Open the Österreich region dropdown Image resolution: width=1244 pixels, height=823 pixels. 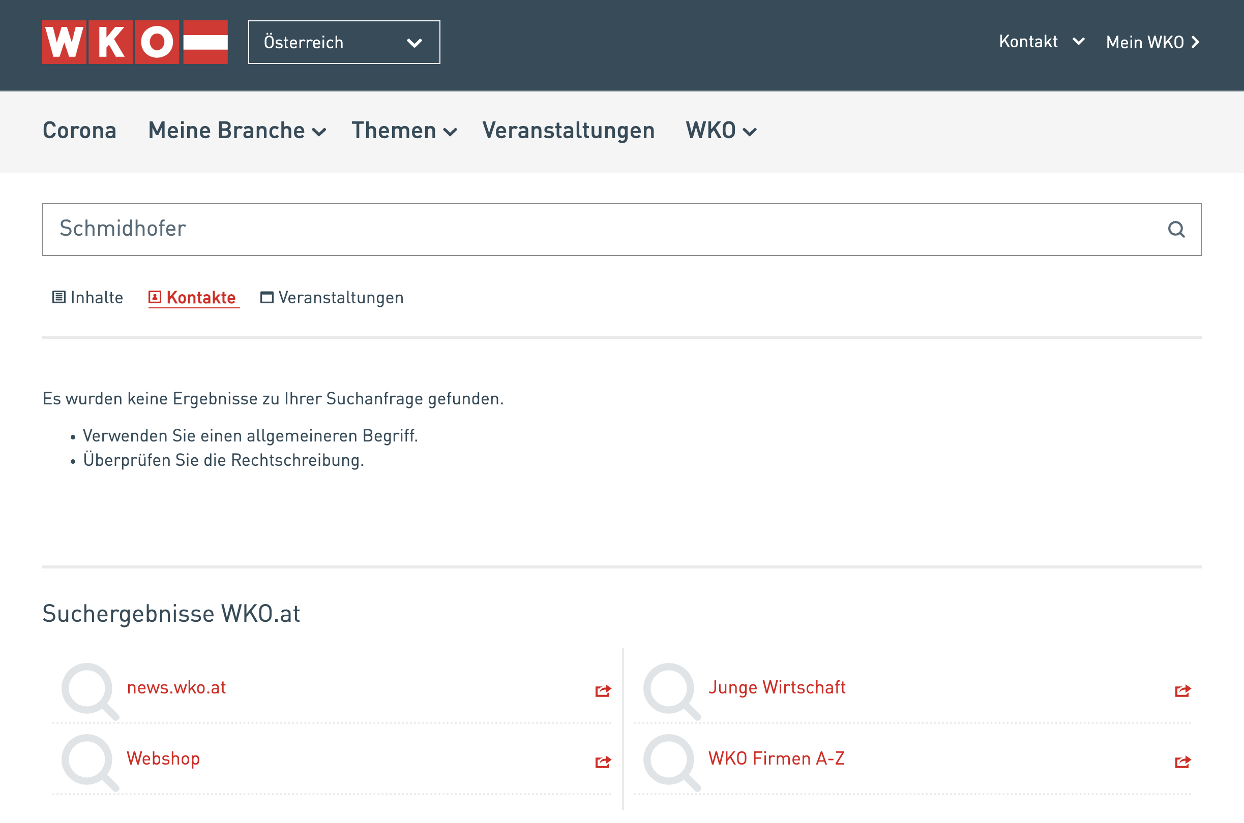click(344, 43)
